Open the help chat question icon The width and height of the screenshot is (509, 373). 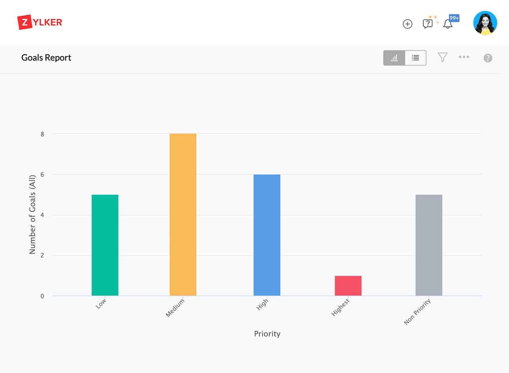[x=428, y=24]
